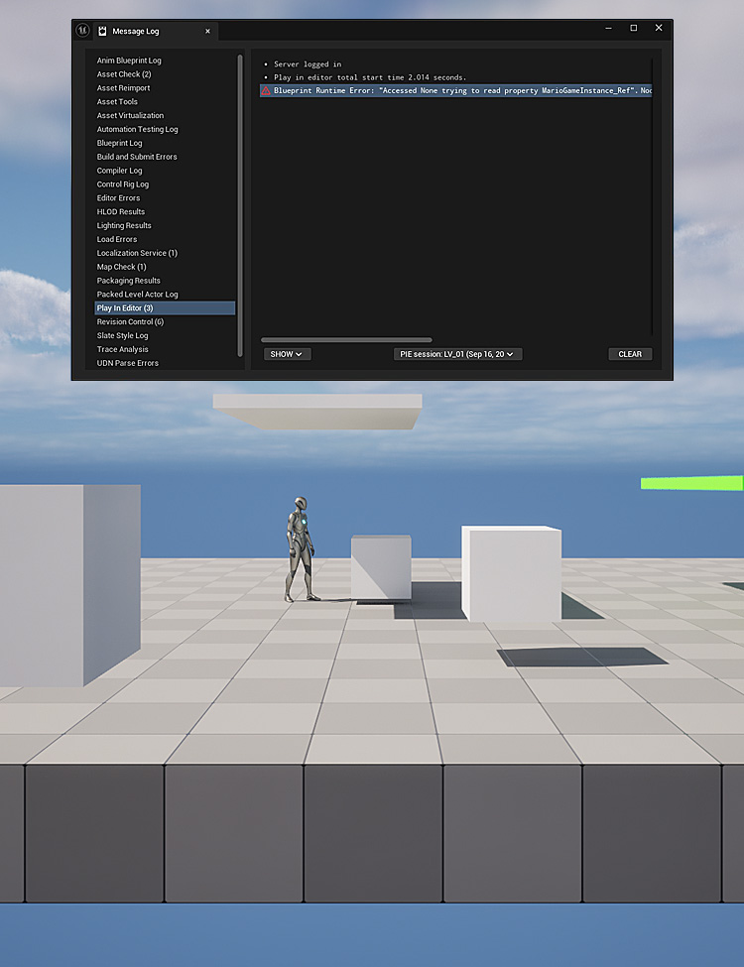This screenshot has height=967, width=744.
Task: Close the Message Log tab
Action: click(207, 31)
